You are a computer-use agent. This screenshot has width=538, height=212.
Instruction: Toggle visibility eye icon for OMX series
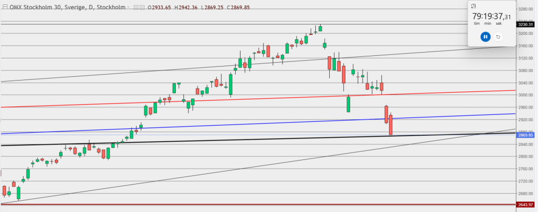tap(136, 7)
